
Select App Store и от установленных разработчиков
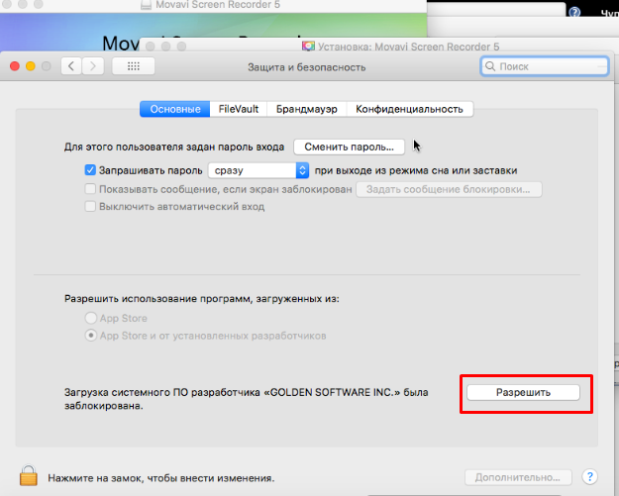tap(91, 336)
